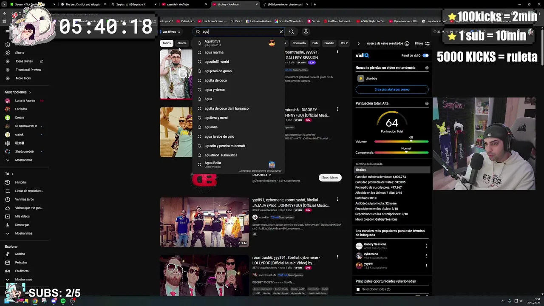Open options menu for the JAJAJA video
Viewport: 544px width, 306px height.
click(337, 199)
